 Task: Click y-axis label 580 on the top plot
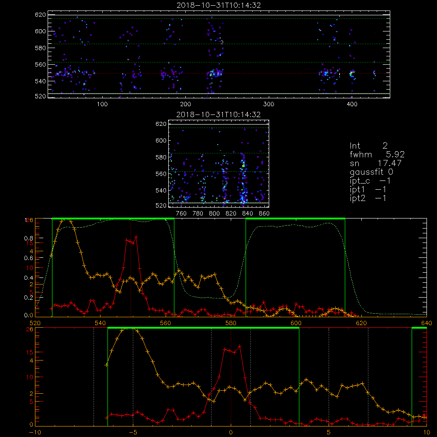40,48
